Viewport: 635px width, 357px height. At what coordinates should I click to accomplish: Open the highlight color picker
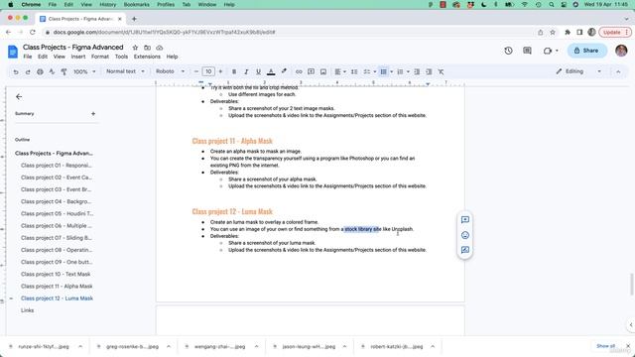tap(284, 71)
